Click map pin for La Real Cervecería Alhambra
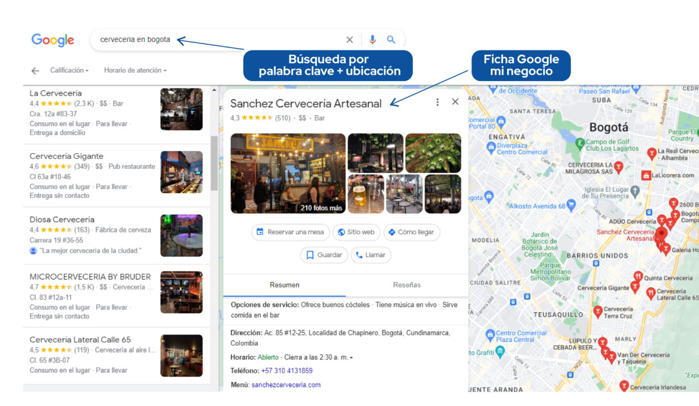 point(652,153)
